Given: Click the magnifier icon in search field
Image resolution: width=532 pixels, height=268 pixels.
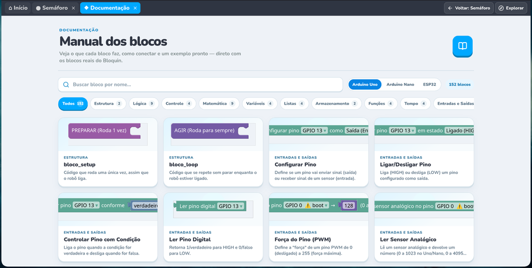Looking at the screenshot, I should [66, 85].
